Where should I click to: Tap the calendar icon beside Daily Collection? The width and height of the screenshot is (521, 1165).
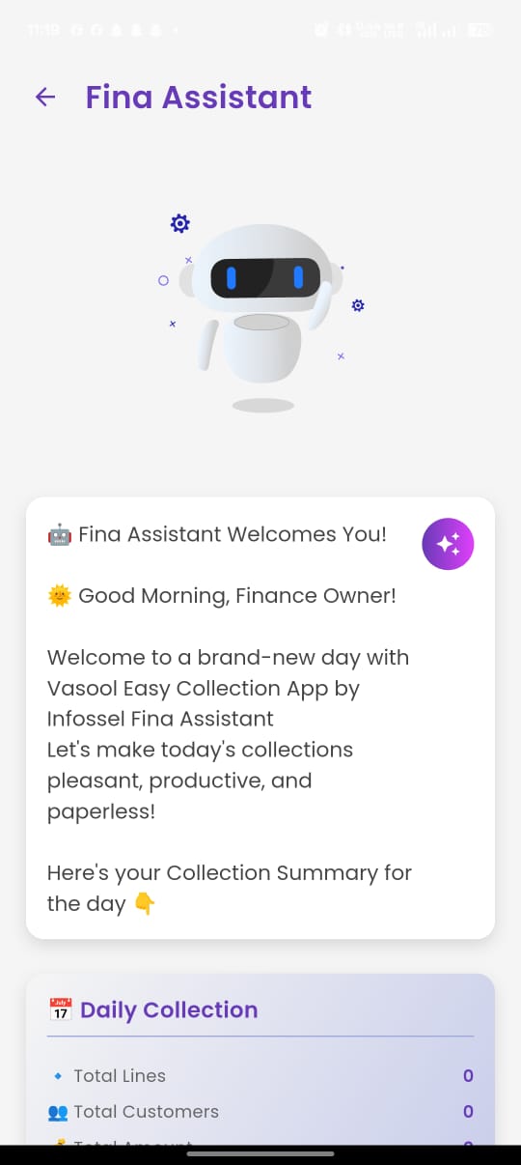(60, 1009)
